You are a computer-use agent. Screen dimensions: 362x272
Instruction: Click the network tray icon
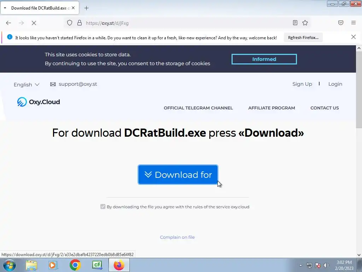[309, 265]
